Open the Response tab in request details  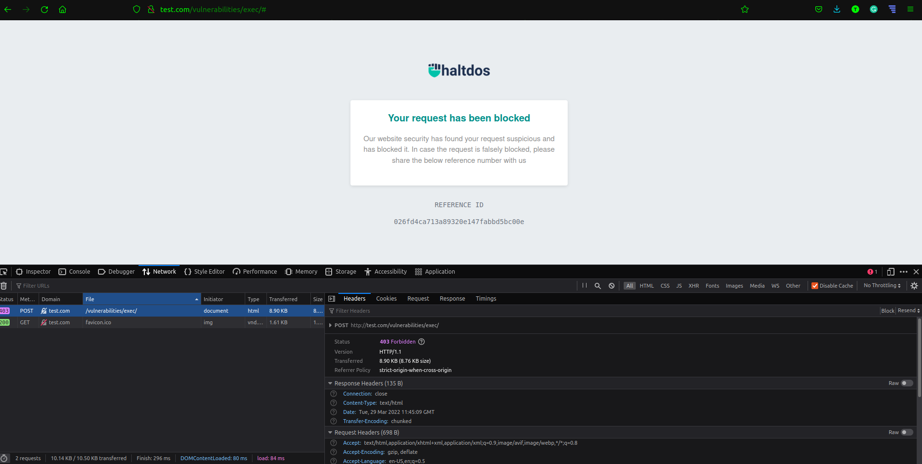(452, 299)
